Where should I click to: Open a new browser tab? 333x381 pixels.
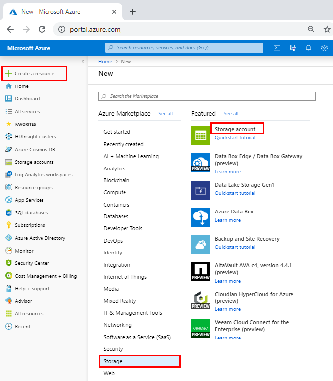pos(133,12)
